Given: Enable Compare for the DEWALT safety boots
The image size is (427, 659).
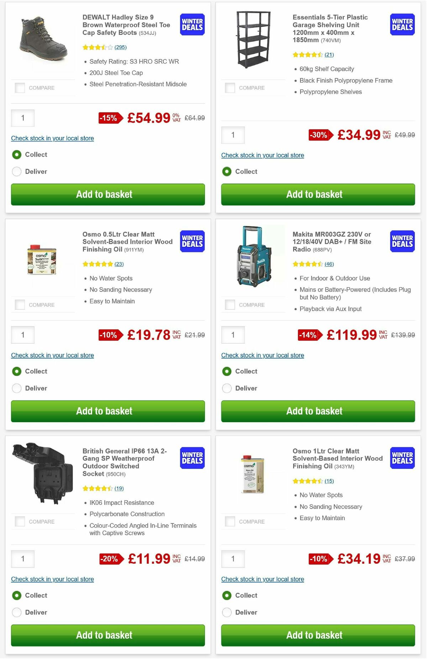Looking at the screenshot, I should 20,88.
